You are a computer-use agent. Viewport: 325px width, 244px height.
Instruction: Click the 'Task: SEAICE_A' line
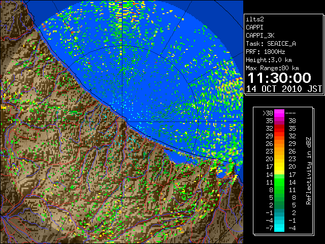tap(271, 44)
